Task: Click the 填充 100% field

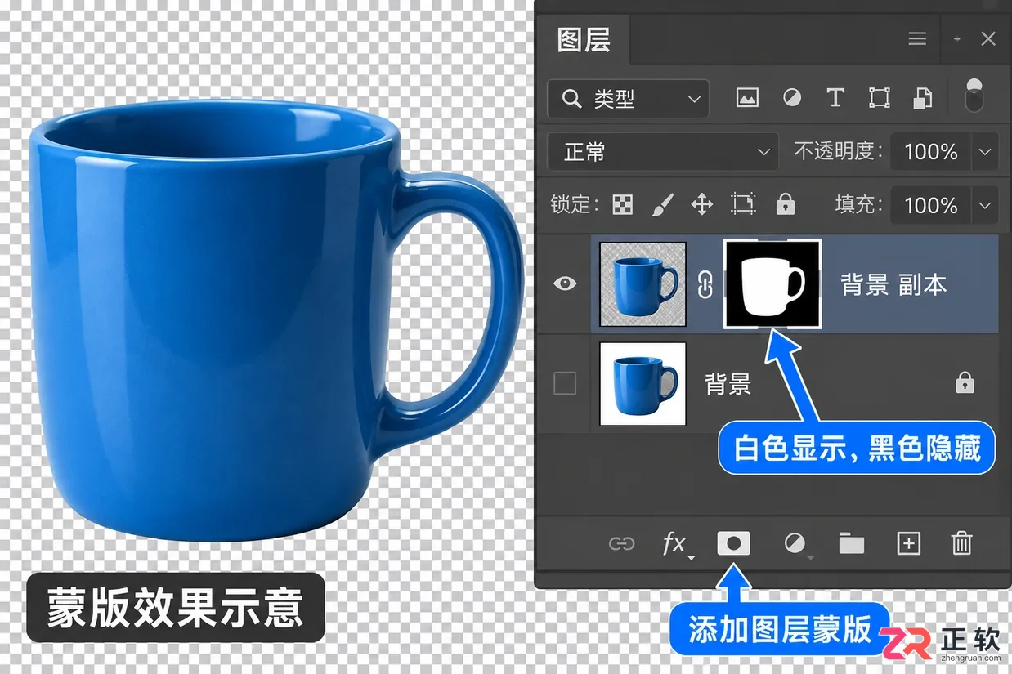Action: click(x=930, y=205)
